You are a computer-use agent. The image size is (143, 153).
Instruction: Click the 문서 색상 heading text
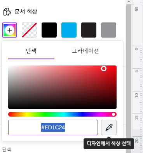(x=26, y=11)
